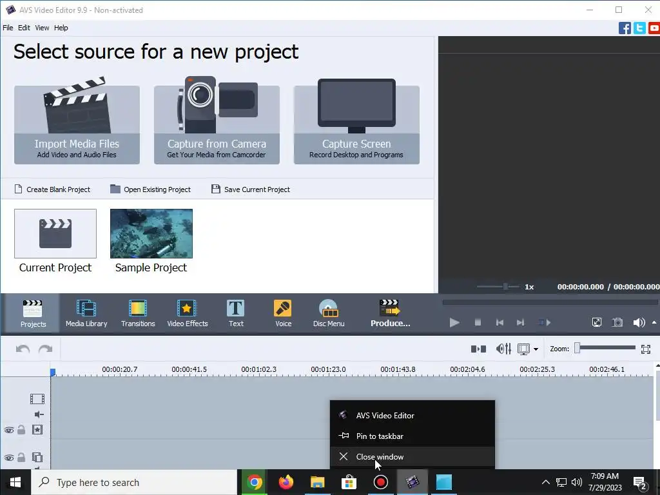The height and width of the screenshot is (495, 660).
Task: Open the Transitions panel
Action: [x=138, y=314]
